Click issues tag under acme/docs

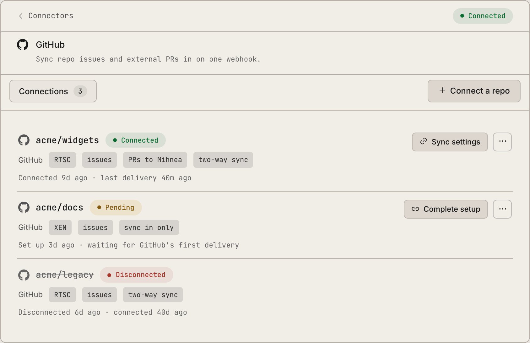95,227
